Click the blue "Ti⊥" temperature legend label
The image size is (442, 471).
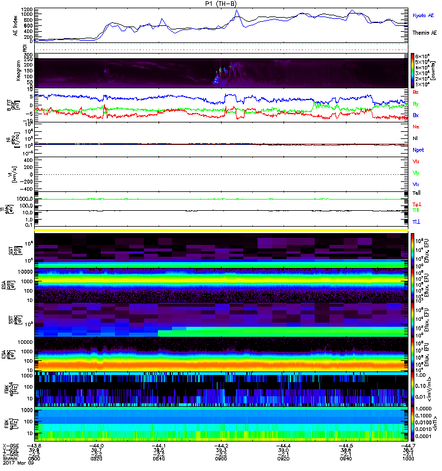pos(416,222)
